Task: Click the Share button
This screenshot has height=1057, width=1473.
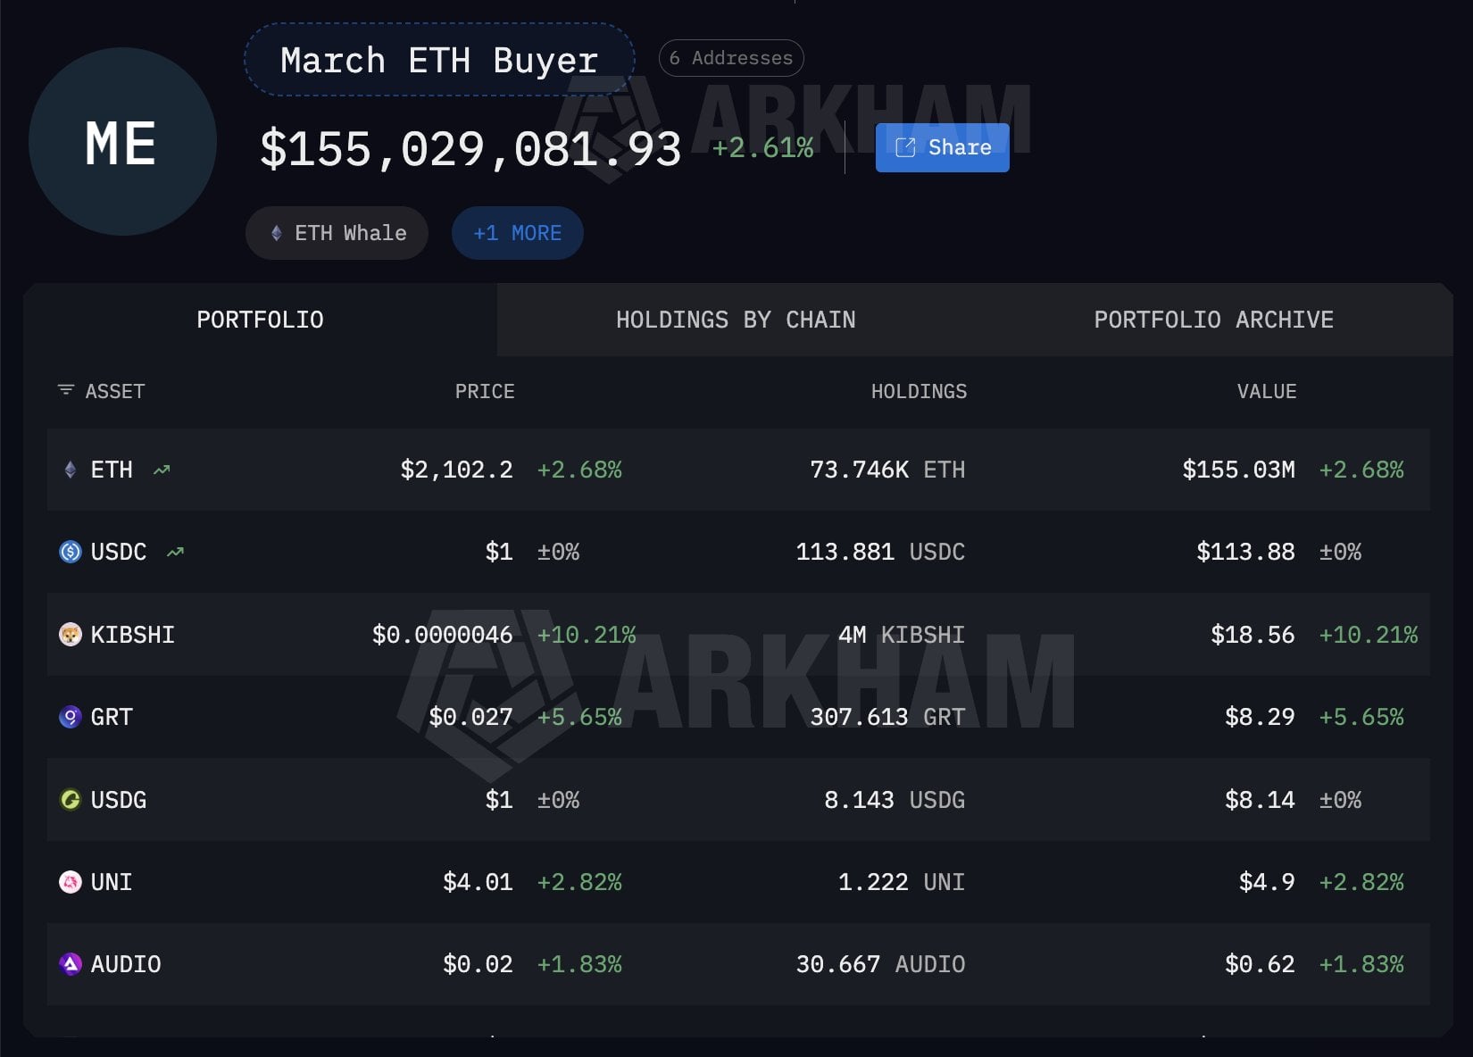Action: tap(942, 147)
